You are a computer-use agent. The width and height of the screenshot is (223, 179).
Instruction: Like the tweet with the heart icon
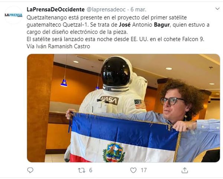133,170
